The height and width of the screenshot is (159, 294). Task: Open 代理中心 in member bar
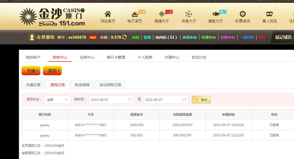[209, 37]
